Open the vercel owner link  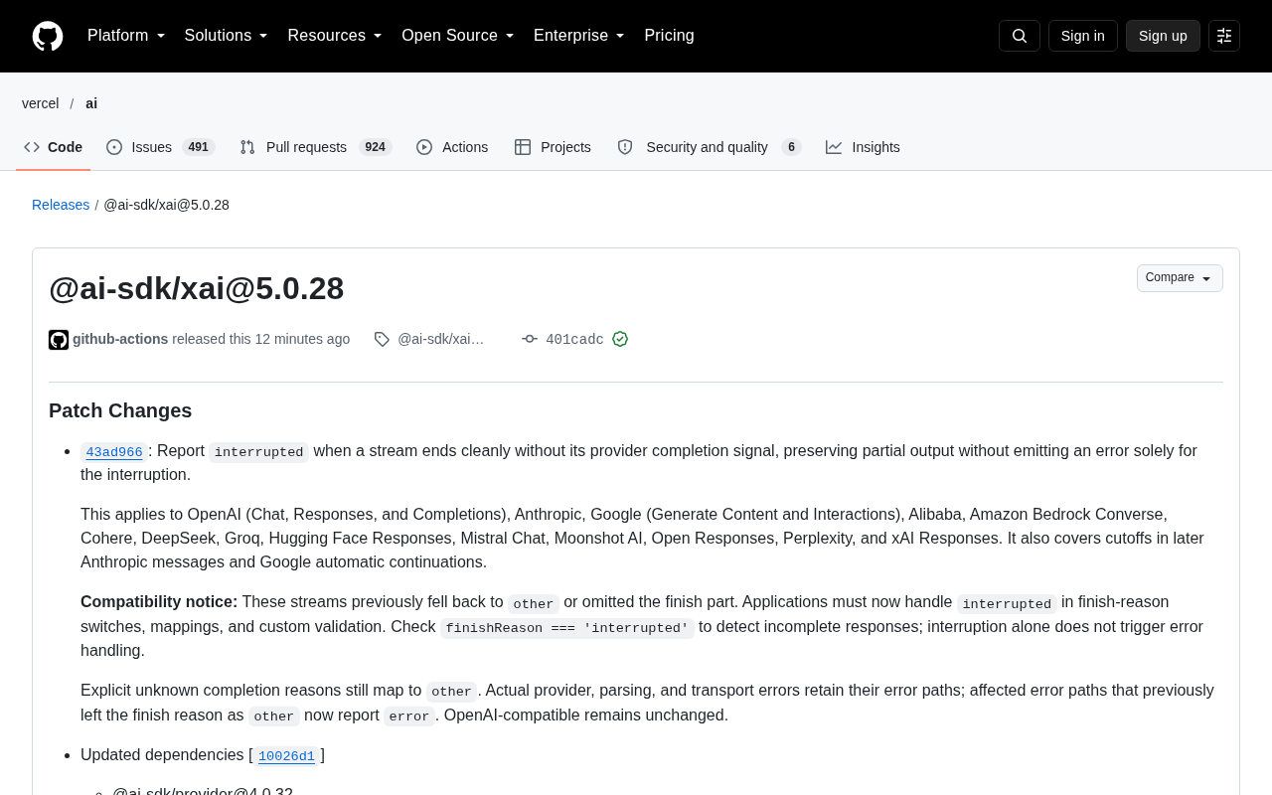pos(41,103)
